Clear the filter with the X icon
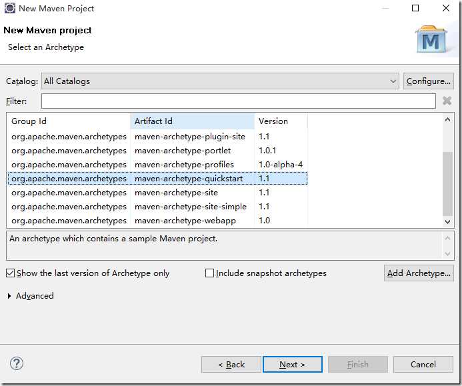462x386 pixels. click(x=447, y=101)
